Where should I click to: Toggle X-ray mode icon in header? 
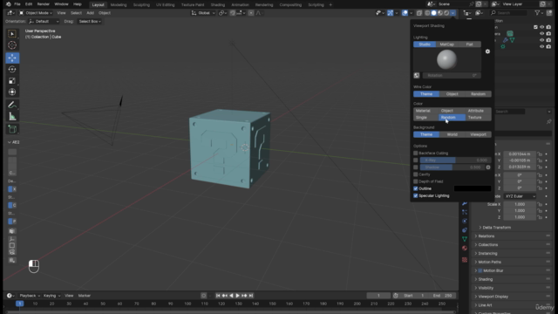point(419,13)
